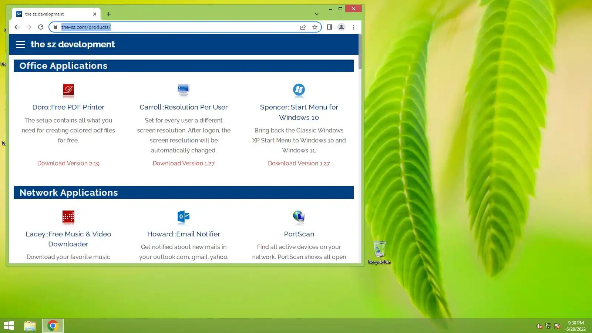The height and width of the screenshot is (333, 592).
Task: Go back to the previous page
Action: point(17,27)
